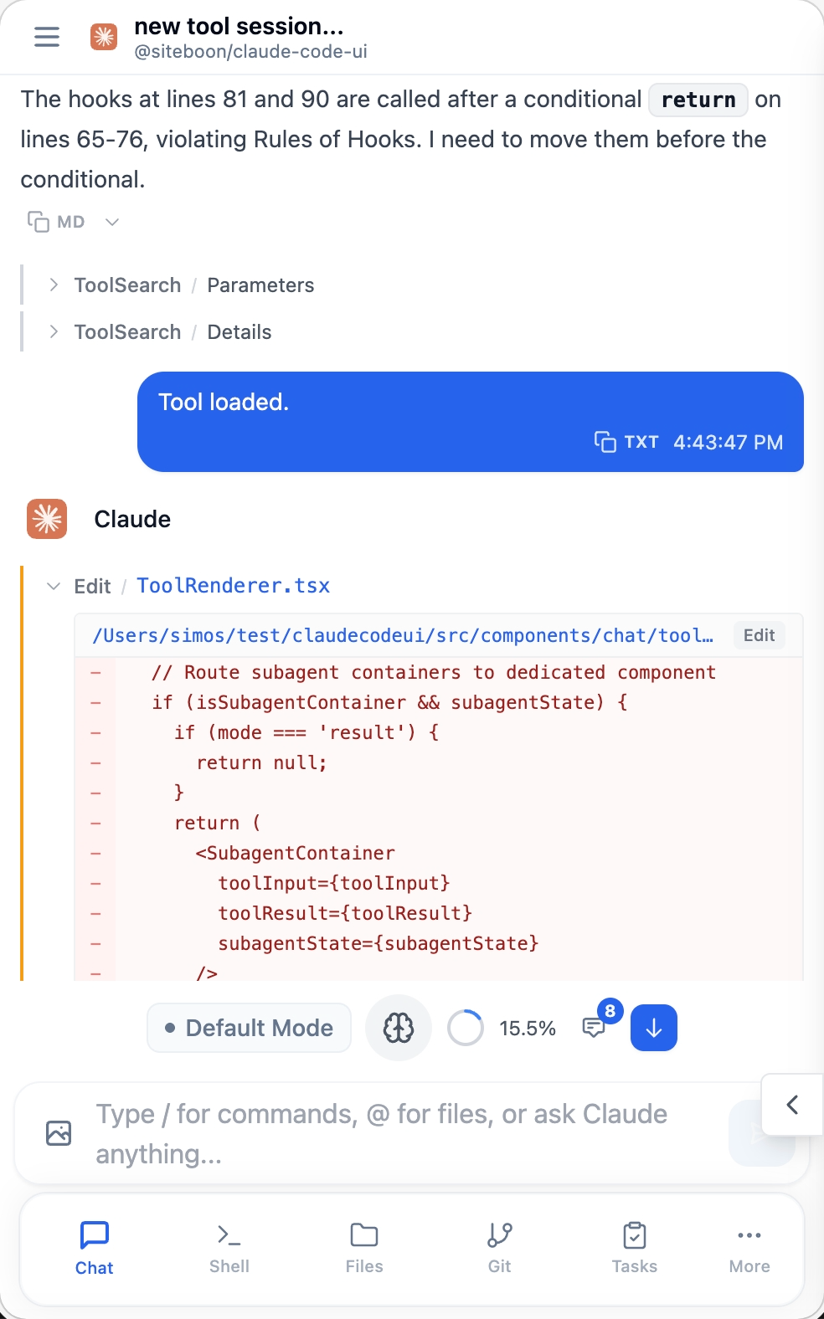Open the Shell panel
Image resolution: width=824 pixels, height=1319 pixels.
[229, 1249]
